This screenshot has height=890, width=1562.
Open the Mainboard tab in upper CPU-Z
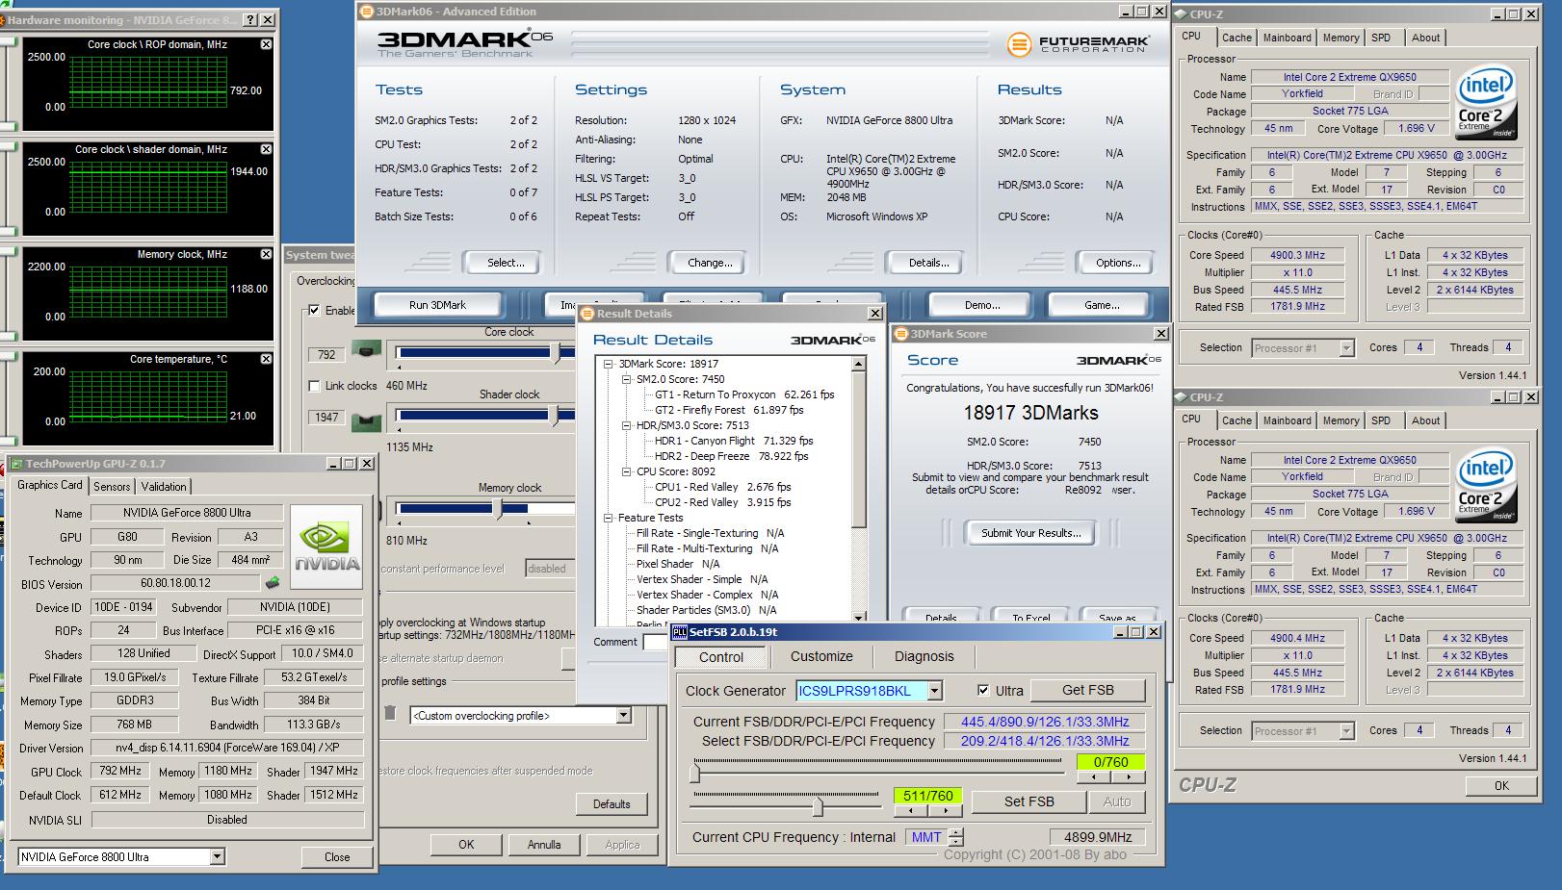pyautogui.click(x=1287, y=38)
